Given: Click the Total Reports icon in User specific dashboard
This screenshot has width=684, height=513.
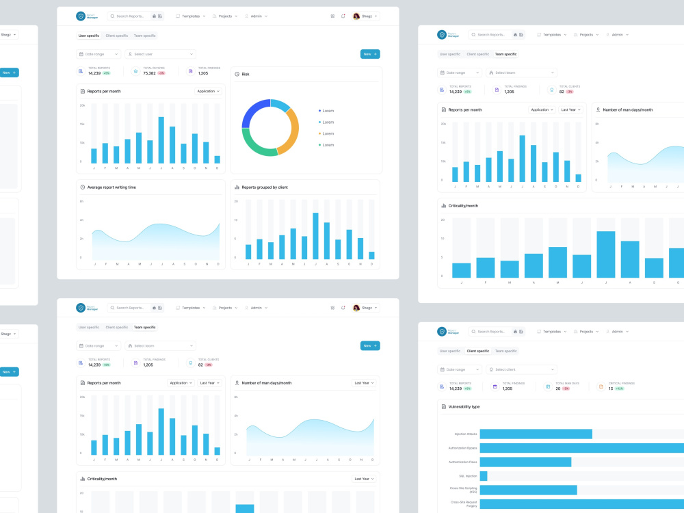Looking at the screenshot, I should pyautogui.click(x=81, y=71).
